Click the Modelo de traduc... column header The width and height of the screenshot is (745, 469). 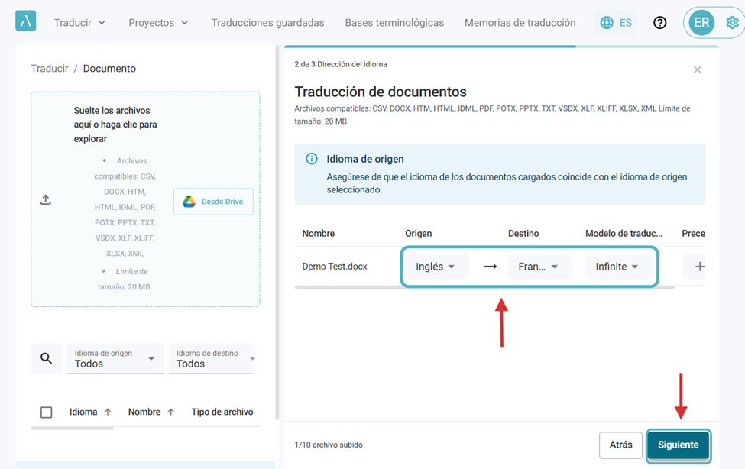(x=624, y=233)
